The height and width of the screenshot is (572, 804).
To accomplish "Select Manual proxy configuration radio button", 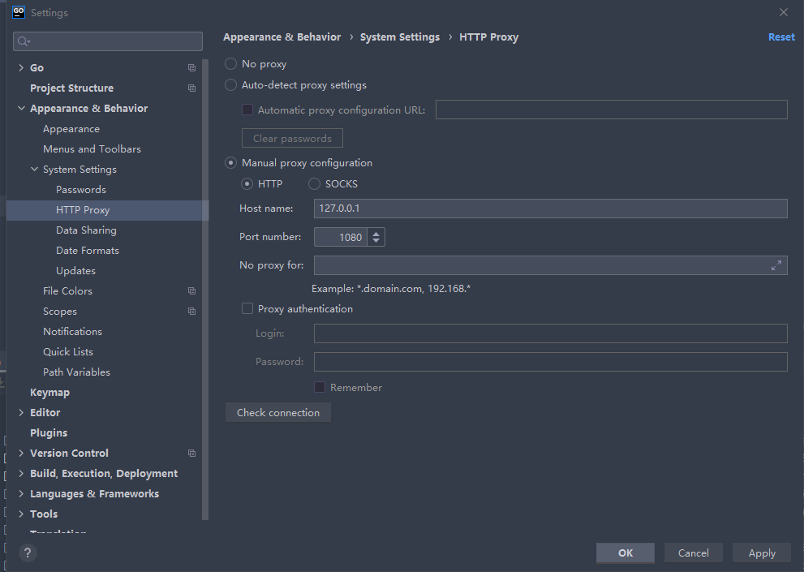I will tap(230, 162).
